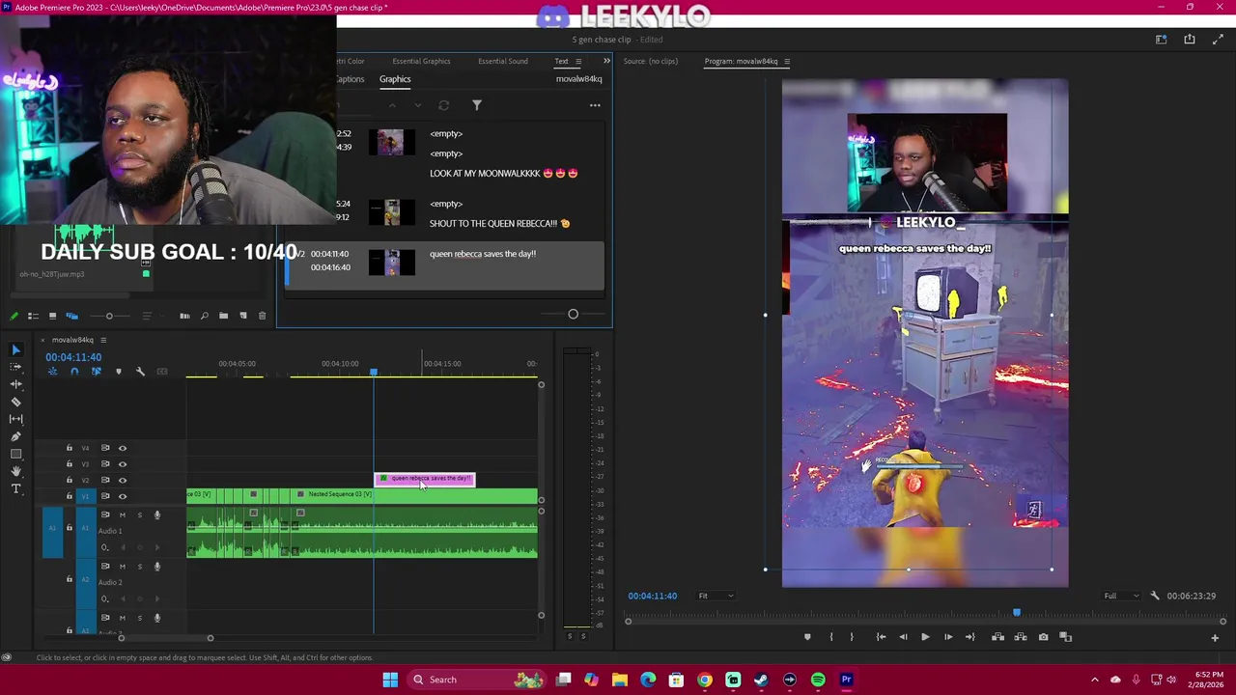This screenshot has width=1236, height=695.
Task: Click the Comparison View button
Action: [1066, 637]
